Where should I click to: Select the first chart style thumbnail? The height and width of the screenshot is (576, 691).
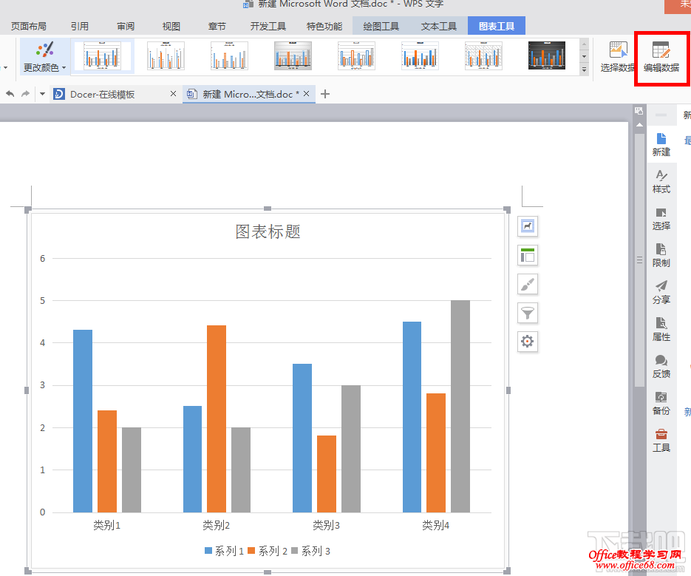click(102, 55)
